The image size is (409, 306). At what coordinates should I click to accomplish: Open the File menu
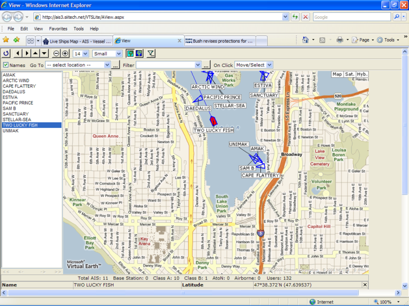coord(11,29)
